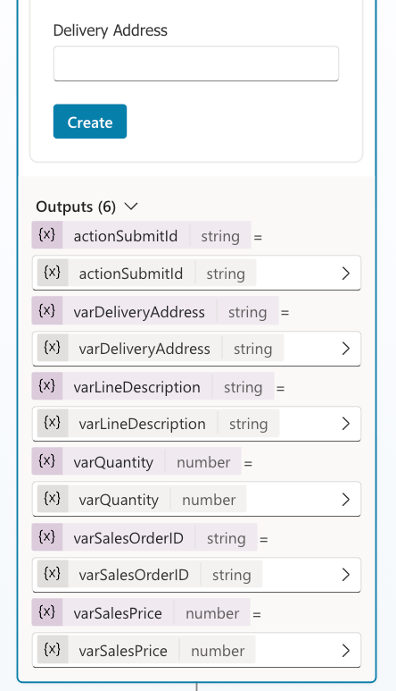Select the gray varSalesPrice number variable chip
Image resolution: width=396 pixels, height=691 pixels.
tap(146, 650)
